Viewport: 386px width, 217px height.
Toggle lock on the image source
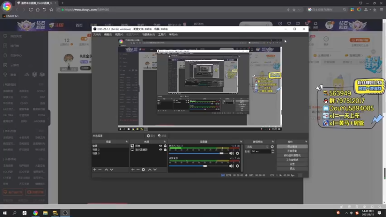pyautogui.click(x=165, y=146)
